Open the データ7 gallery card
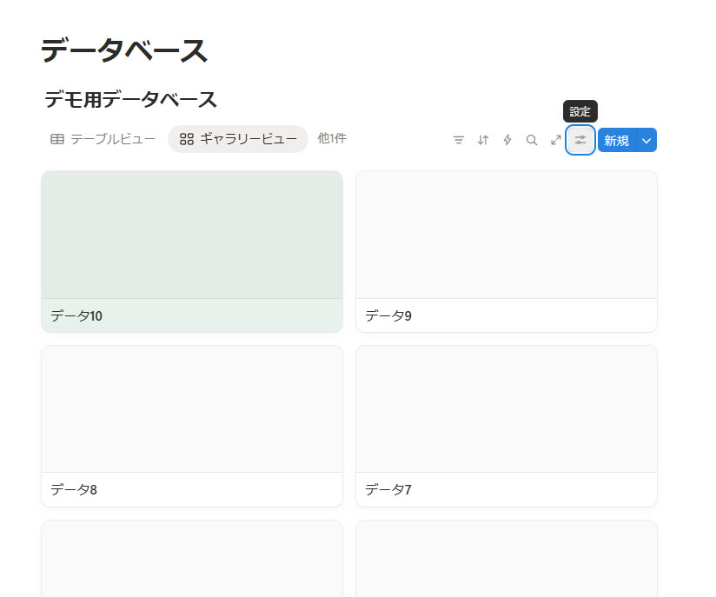Screen dimensions: 716x597 506,426
